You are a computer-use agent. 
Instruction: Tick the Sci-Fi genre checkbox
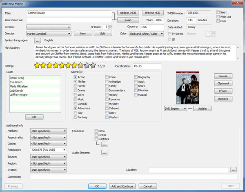(x=75, y=94)
